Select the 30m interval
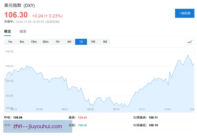 [x=45, y=42]
